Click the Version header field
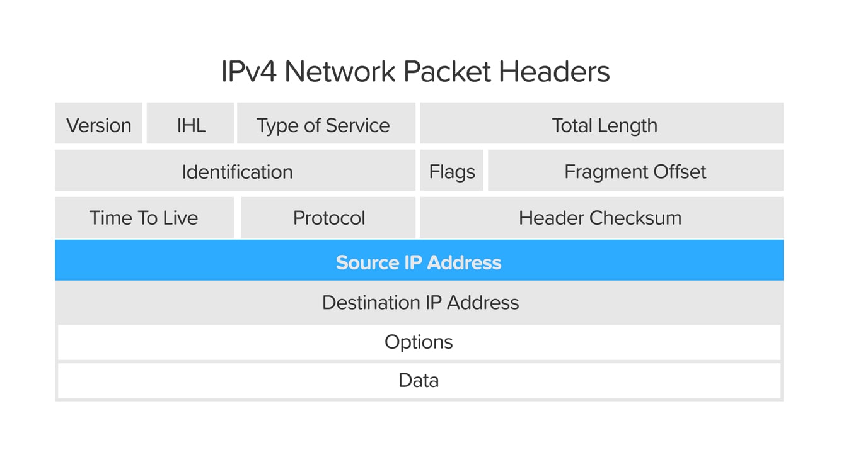This screenshot has width=851, height=472. tap(99, 125)
